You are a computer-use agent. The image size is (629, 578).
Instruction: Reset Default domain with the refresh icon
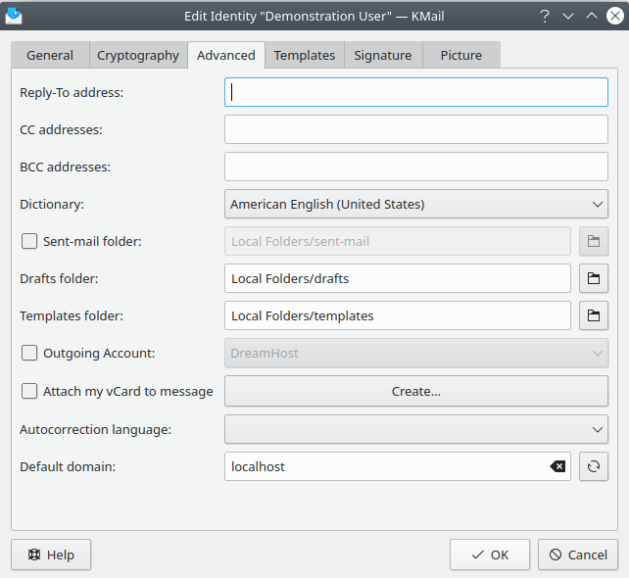coord(593,466)
